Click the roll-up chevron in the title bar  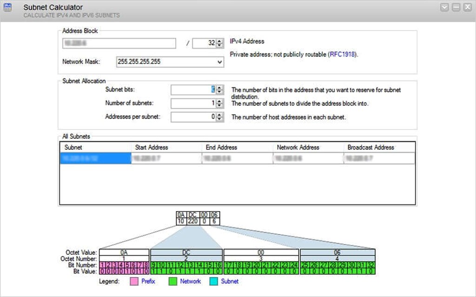[444, 7]
